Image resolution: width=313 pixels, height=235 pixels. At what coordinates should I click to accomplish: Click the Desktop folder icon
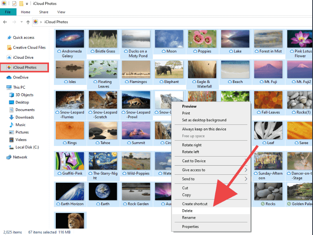point(12,102)
